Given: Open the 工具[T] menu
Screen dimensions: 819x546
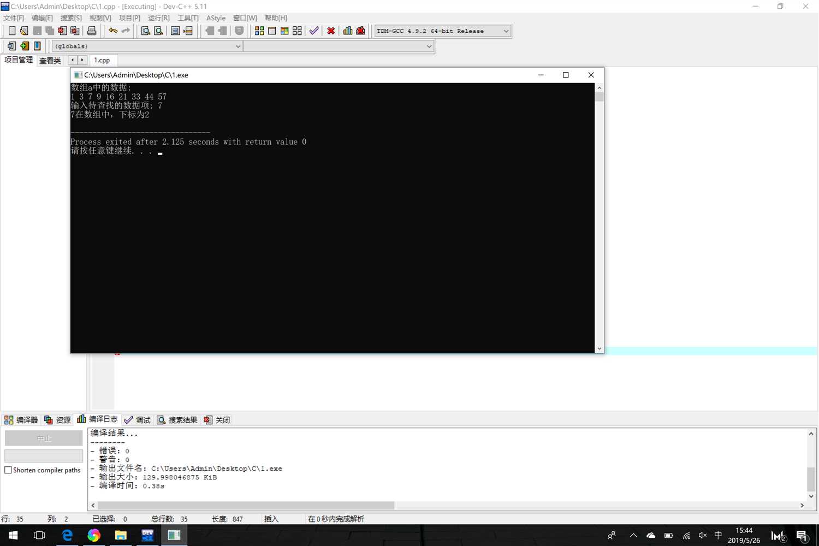Looking at the screenshot, I should tap(188, 18).
